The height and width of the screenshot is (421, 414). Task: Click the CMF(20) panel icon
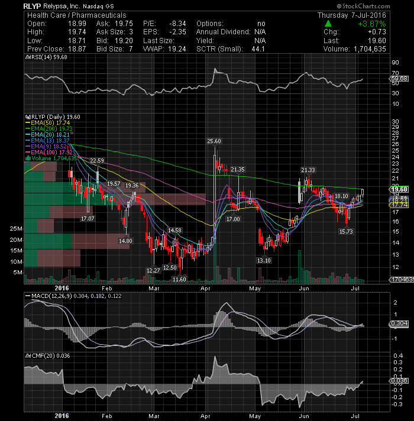(28, 356)
